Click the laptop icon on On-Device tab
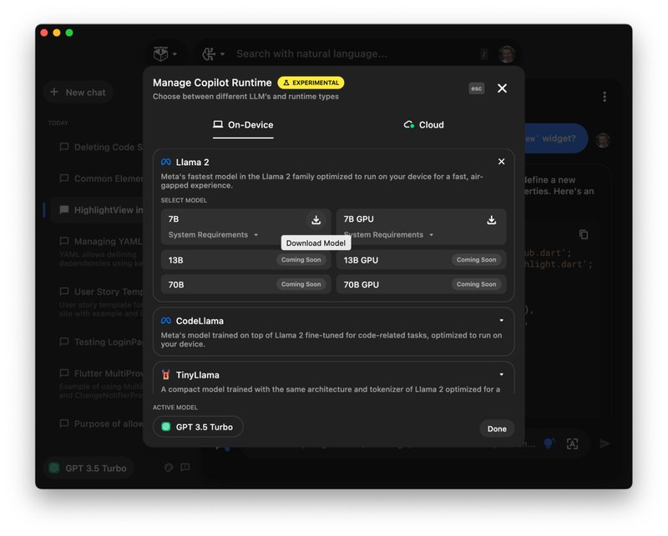The image size is (668, 536). (x=218, y=124)
